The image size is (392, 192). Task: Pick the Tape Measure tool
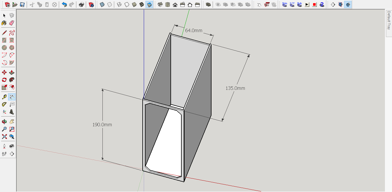4,97
